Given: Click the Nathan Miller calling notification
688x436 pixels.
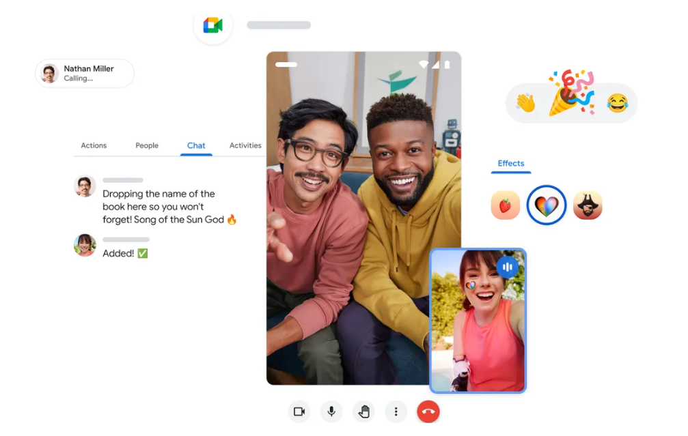Looking at the screenshot, I should coord(85,74).
